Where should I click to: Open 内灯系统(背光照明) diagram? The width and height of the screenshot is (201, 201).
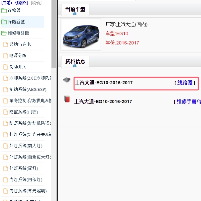point(28,191)
